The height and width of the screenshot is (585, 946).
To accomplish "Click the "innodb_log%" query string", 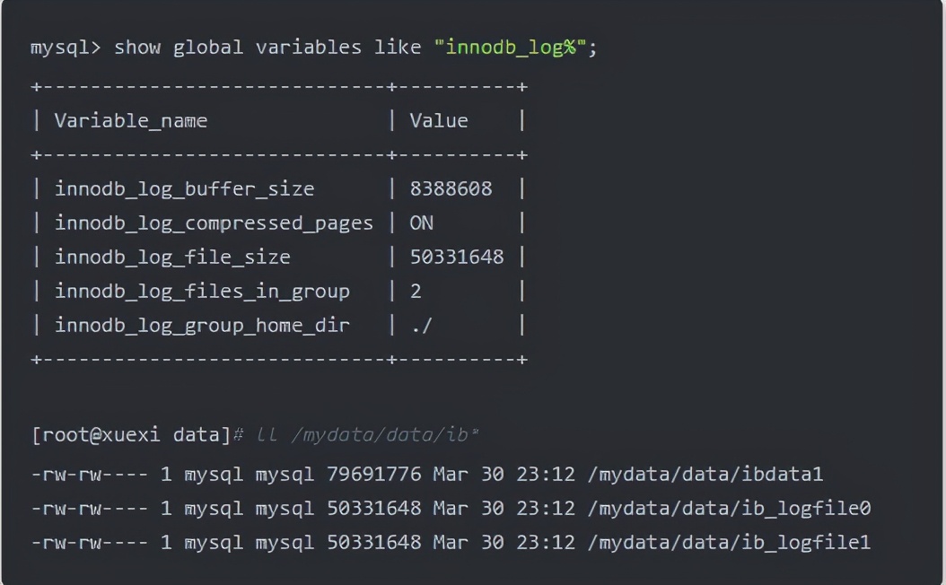I will [510, 47].
